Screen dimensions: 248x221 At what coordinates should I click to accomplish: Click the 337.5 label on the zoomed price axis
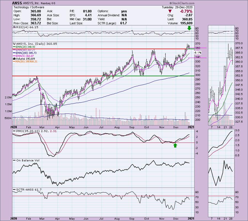click(239, 104)
